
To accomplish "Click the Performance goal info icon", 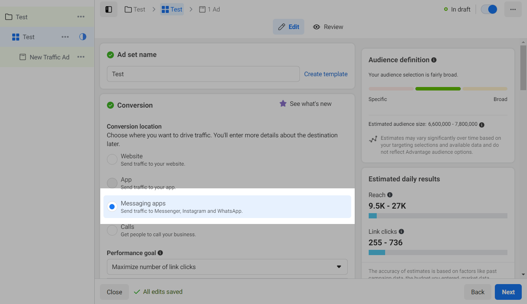I will pos(160,253).
